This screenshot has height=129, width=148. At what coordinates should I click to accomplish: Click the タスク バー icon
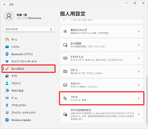click(65, 85)
